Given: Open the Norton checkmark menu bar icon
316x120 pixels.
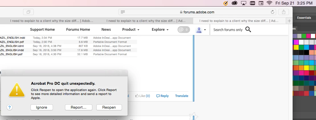Looking at the screenshot, I should (x=226, y=3).
